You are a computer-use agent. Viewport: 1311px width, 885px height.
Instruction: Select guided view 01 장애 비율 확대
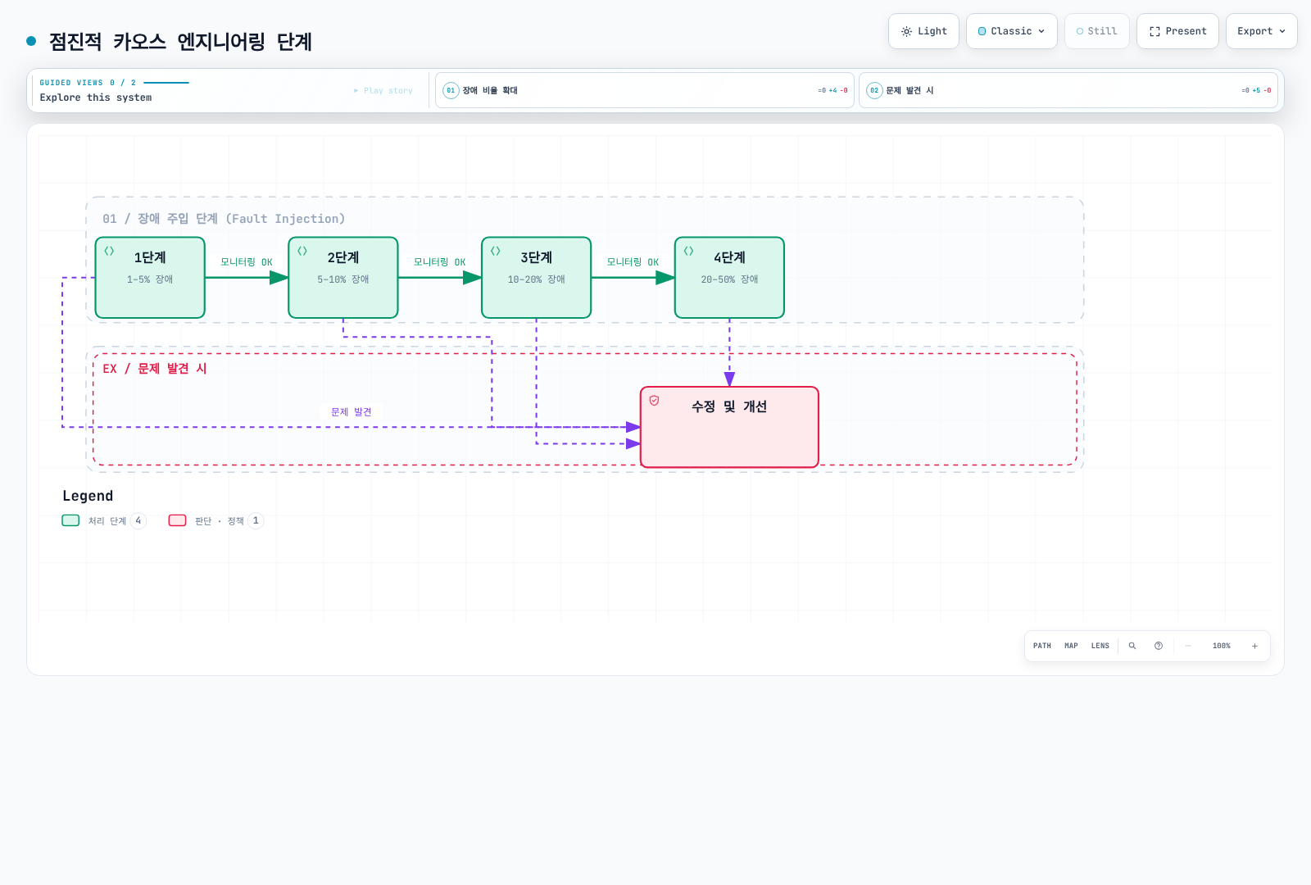click(x=644, y=90)
